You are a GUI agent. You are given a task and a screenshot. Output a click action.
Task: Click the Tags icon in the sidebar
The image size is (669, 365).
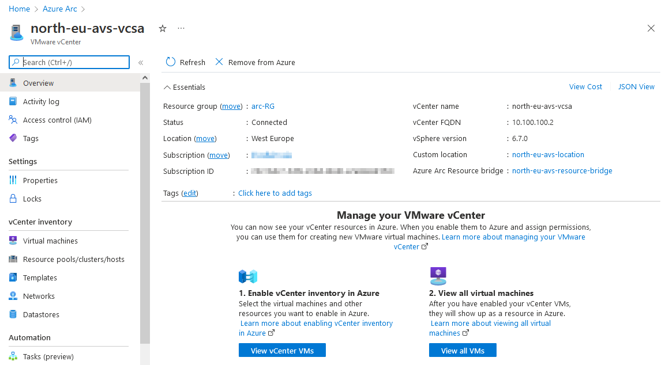point(13,138)
